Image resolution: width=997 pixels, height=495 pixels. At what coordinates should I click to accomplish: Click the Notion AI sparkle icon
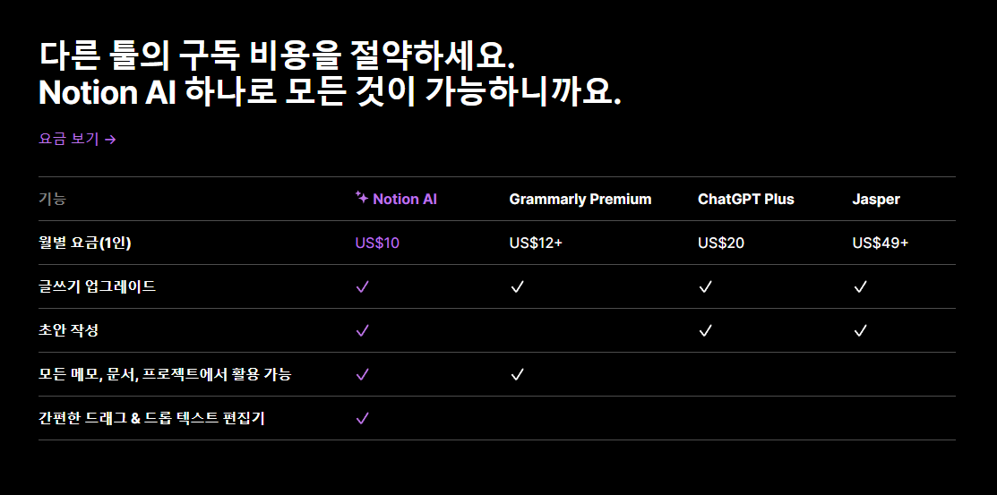[362, 198]
